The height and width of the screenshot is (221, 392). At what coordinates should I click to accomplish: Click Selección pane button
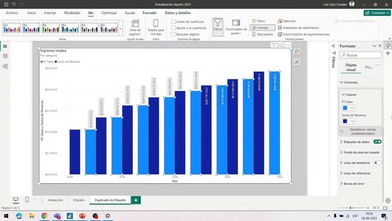[287, 21]
